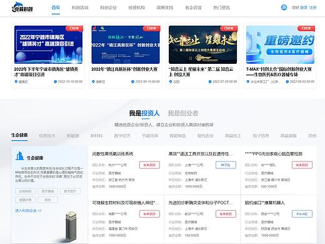Switch to the 我是投资人 tab
Image resolution: width=325 pixels, height=244 pixels.
[x=144, y=113]
